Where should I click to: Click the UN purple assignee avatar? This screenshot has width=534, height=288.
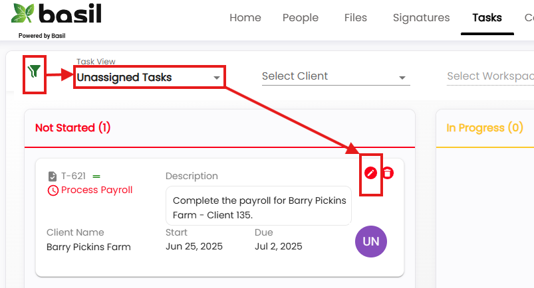(371, 242)
